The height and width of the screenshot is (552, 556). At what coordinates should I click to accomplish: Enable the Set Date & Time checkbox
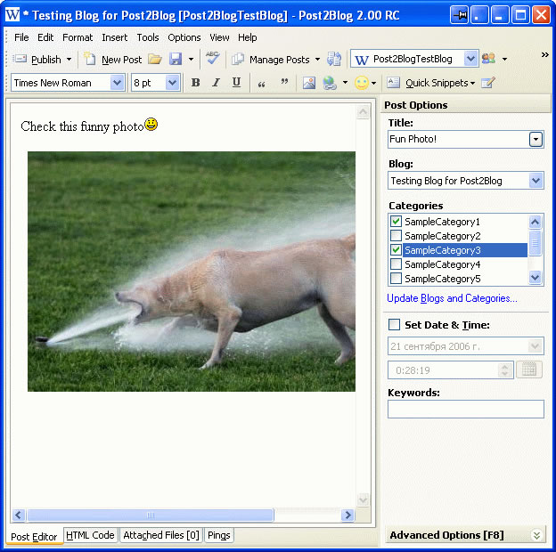(x=394, y=325)
